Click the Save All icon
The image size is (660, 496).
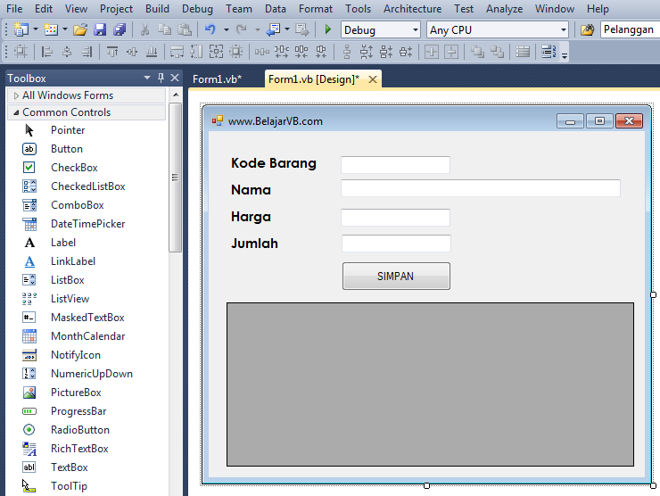pos(120,29)
